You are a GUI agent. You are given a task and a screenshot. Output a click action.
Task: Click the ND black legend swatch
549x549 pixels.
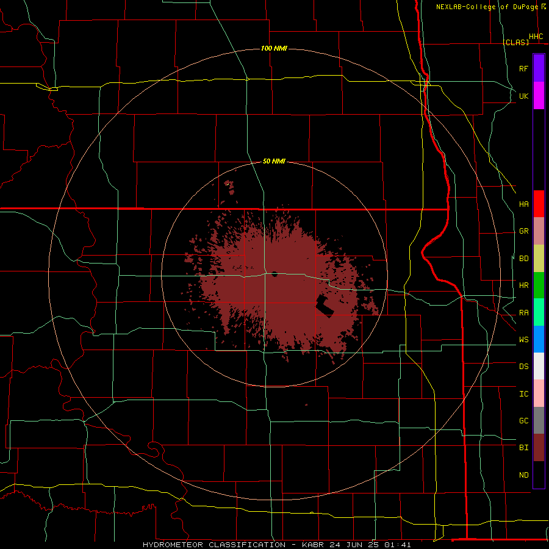point(539,475)
